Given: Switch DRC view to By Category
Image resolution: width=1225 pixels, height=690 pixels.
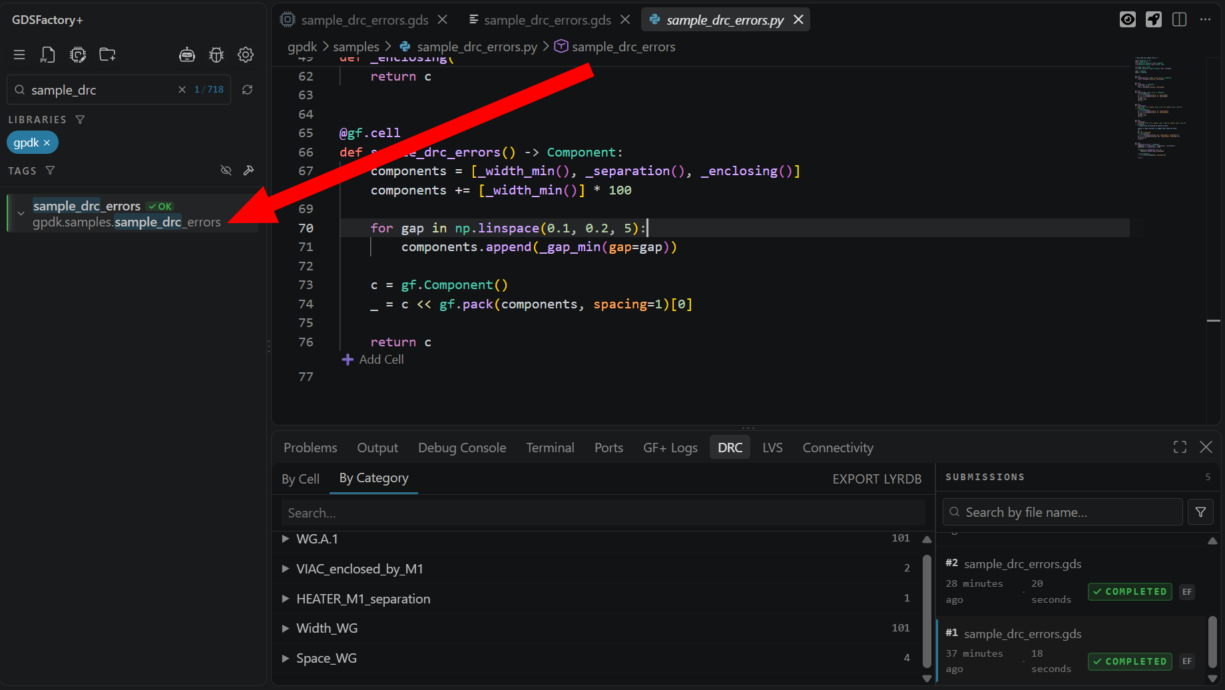Looking at the screenshot, I should tap(373, 478).
